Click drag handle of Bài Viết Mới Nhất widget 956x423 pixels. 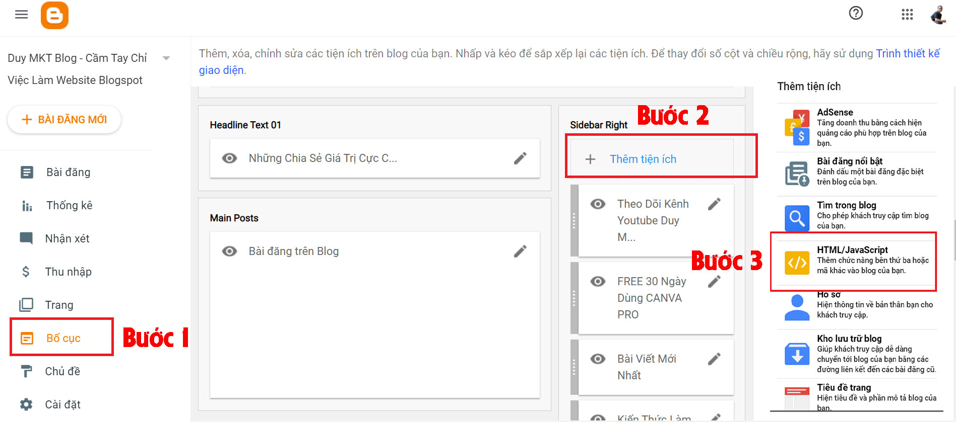(574, 367)
